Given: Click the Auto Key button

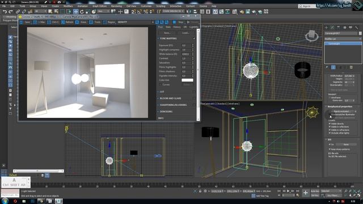Looking at the screenshot, I should coord(315,191).
